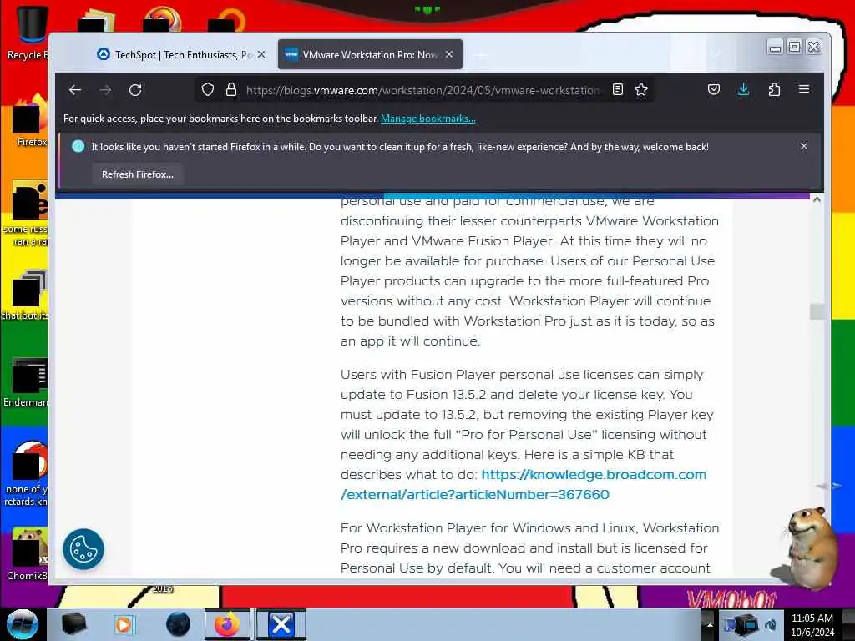Reload the current page
Viewport: 855px width, 641px height.
[x=135, y=90]
